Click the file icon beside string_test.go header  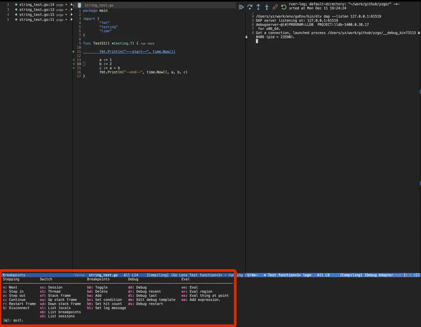[x=79, y=5]
